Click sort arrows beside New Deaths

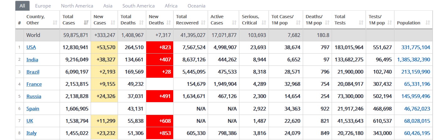pyautogui.click(x=169, y=23)
